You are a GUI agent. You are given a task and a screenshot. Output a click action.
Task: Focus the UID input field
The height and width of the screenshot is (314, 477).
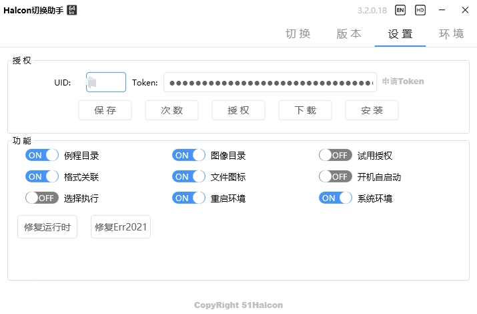106,82
